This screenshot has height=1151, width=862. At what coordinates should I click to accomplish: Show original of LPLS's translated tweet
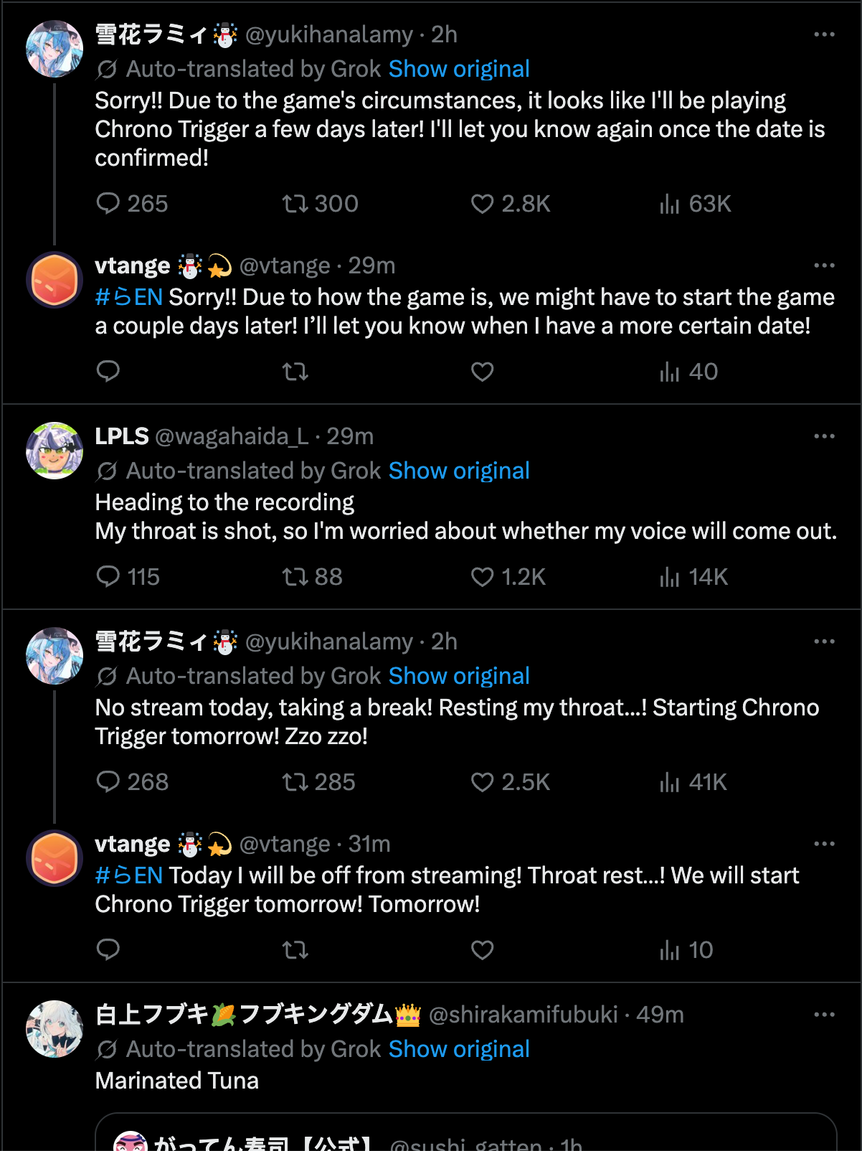coord(459,471)
